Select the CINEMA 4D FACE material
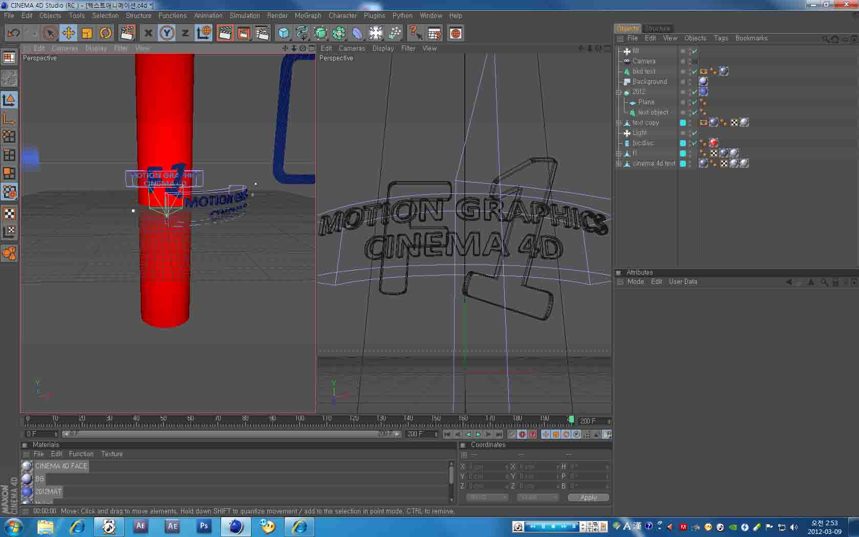 point(61,466)
